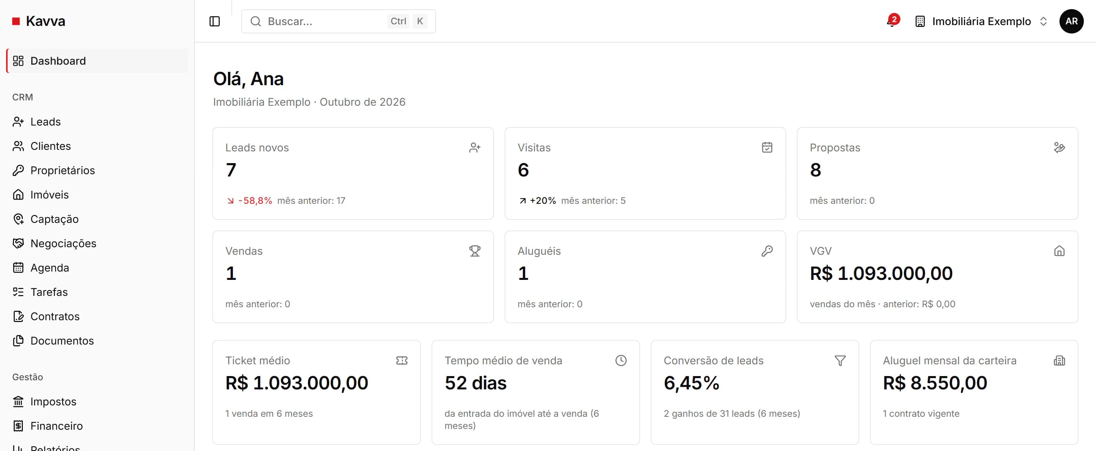Go to Leads in the sidebar
The width and height of the screenshot is (1096, 451).
coord(97,122)
